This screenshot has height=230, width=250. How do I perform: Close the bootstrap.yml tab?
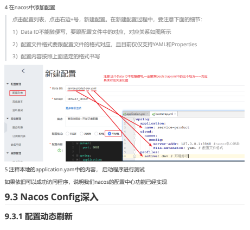[x=175, y=114]
